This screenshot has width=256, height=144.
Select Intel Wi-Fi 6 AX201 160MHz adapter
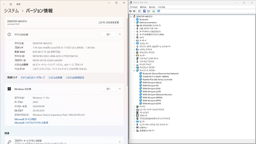pos(156,77)
